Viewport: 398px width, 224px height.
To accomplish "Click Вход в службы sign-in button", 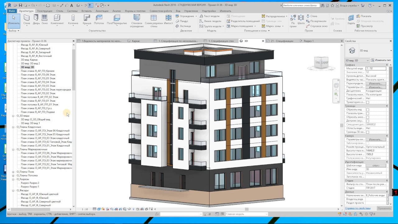I will [x=348, y=5].
